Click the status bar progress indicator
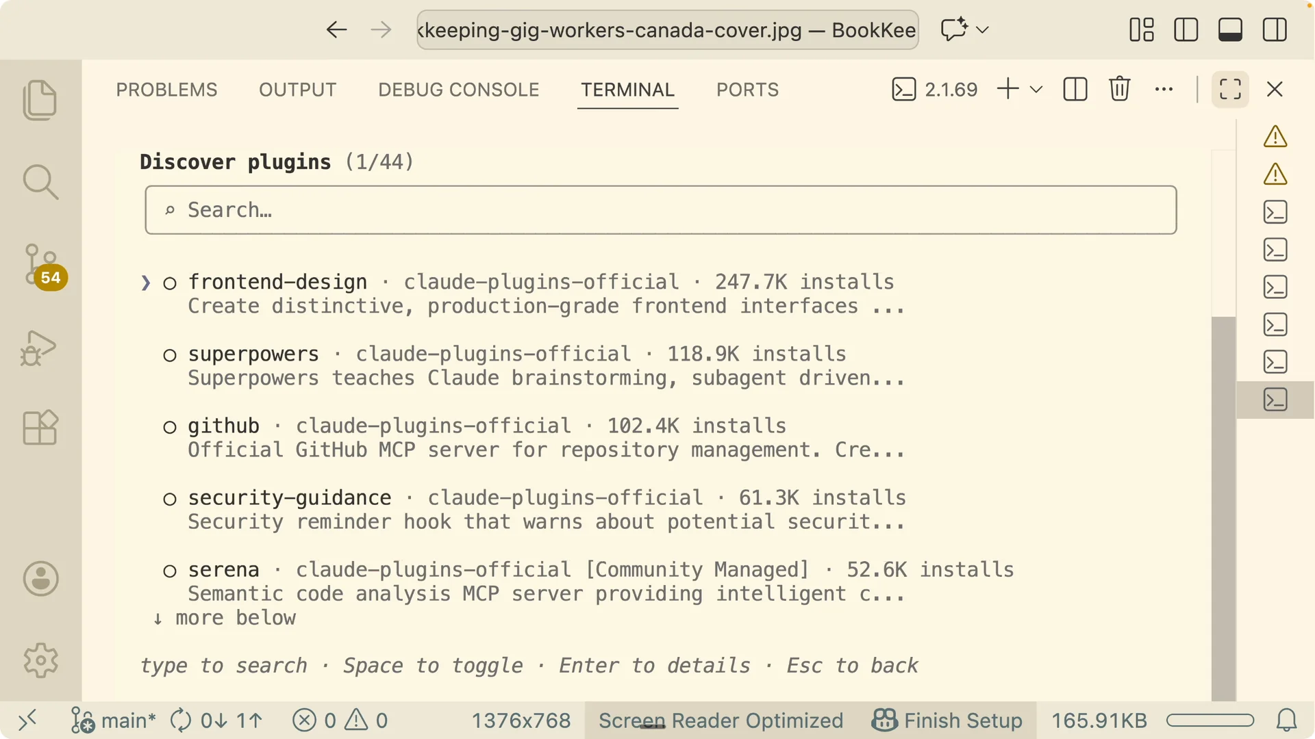The width and height of the screenshot is (1315, 739). coord(1210,721)
